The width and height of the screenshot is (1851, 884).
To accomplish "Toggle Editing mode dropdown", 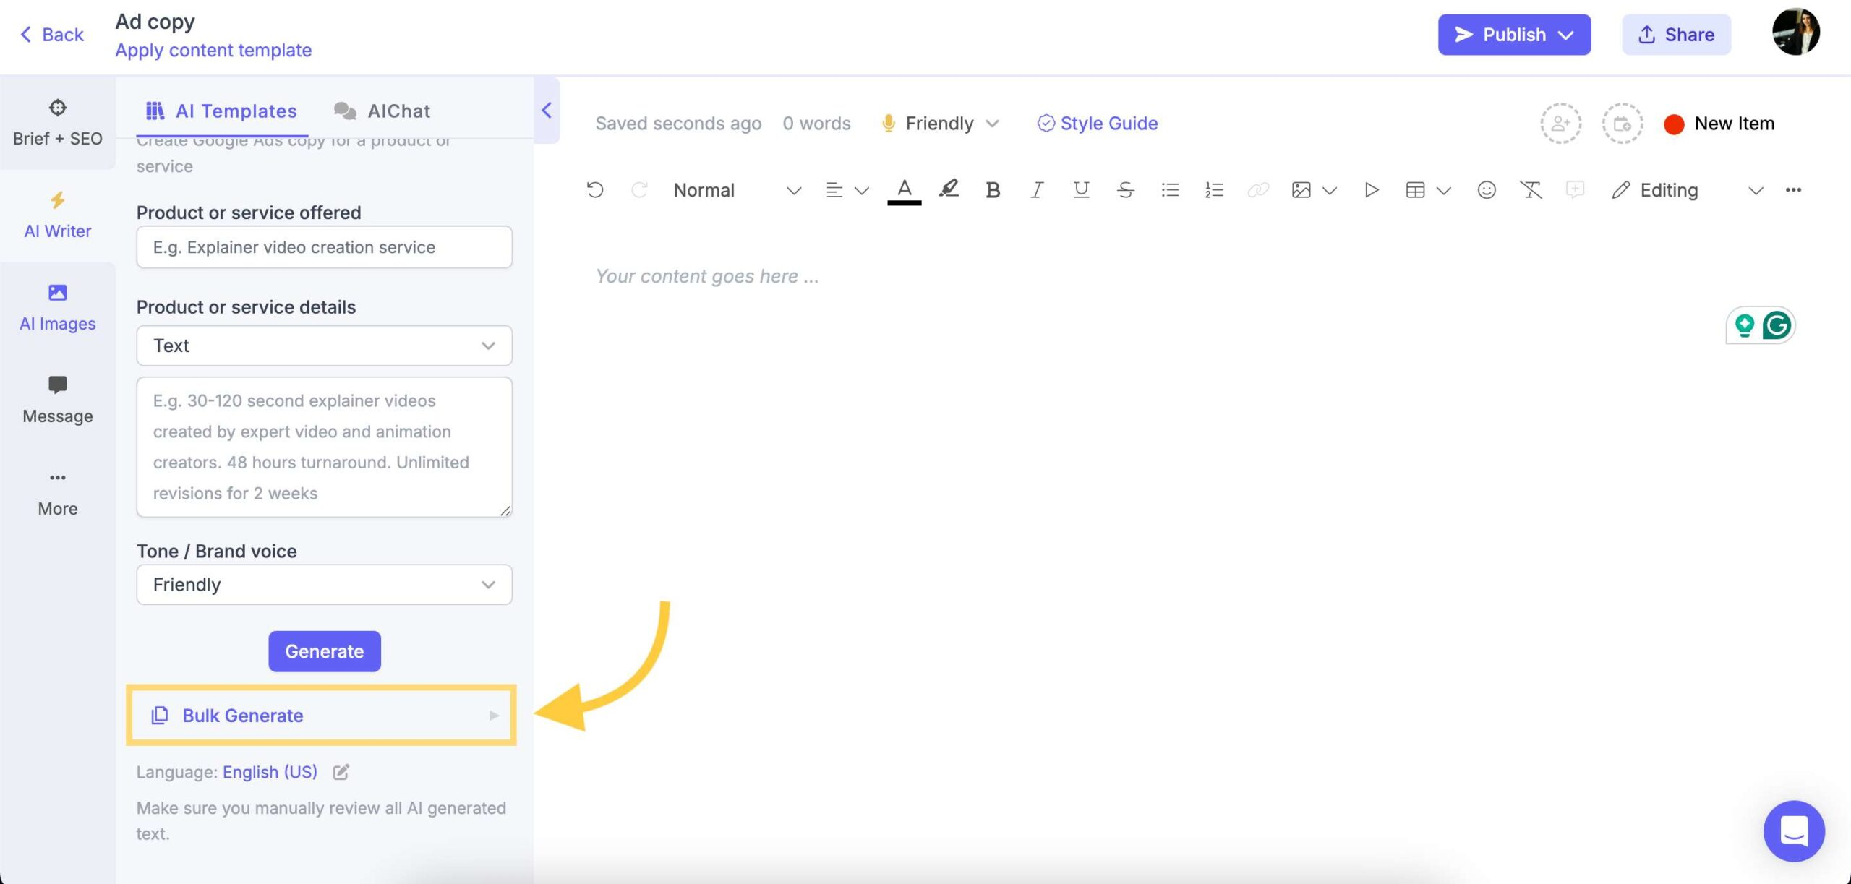I will [x=1753, y=189].
